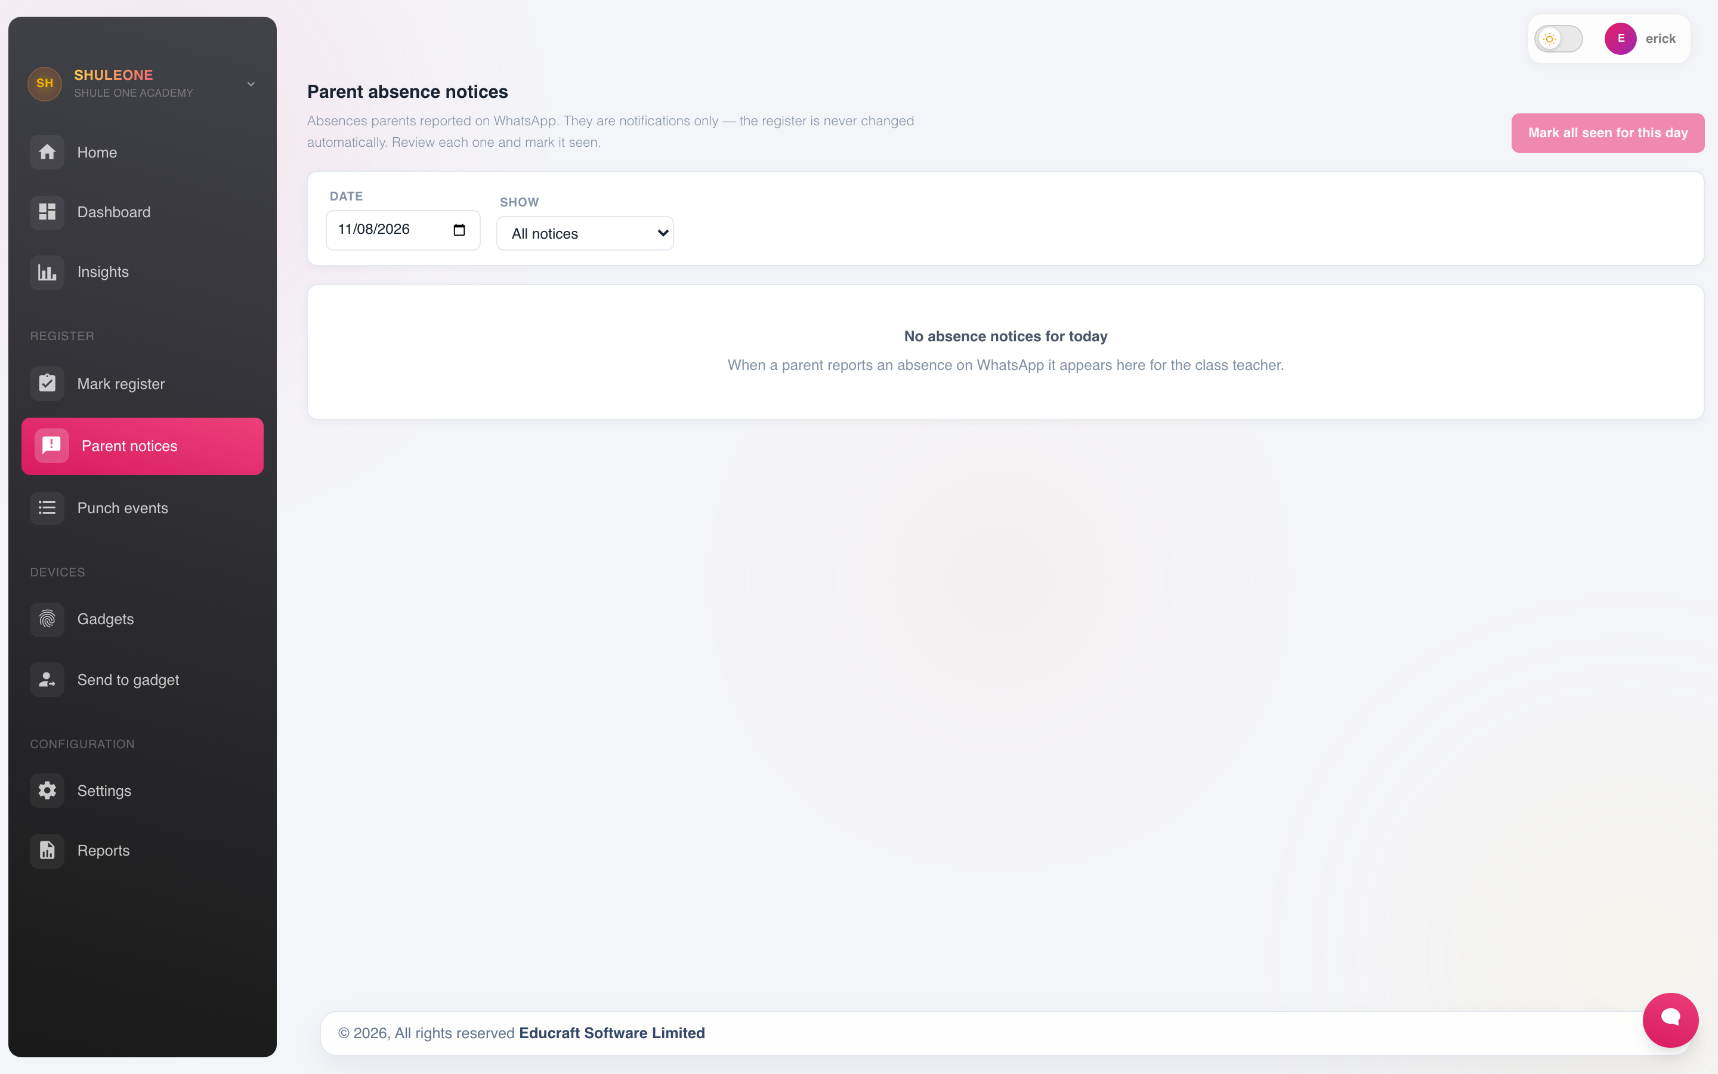Open the erick user menu
Screen dimensions: 1718x1074
(1640, 38)
